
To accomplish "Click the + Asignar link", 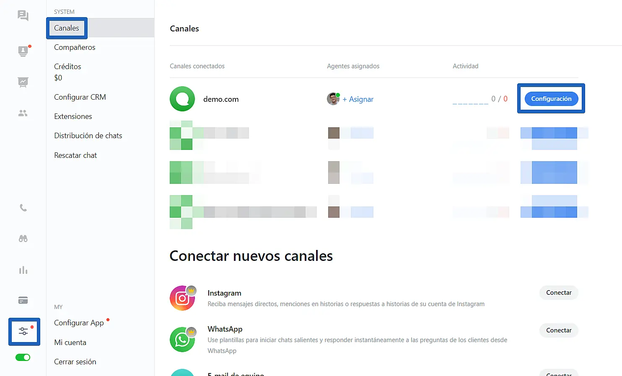I will tap(358, 99).
